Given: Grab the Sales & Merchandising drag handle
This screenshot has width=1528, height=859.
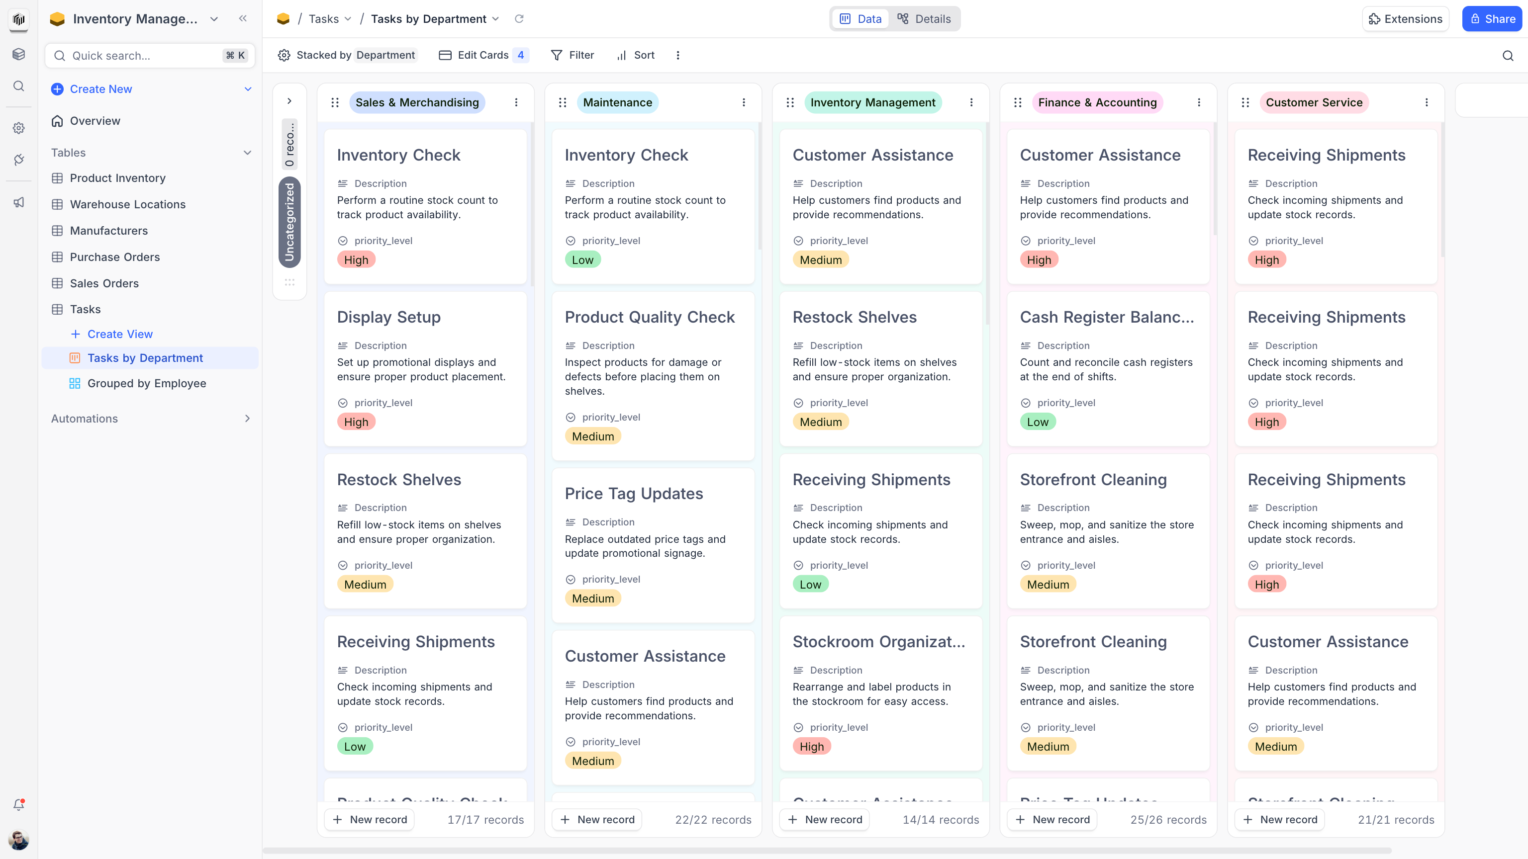Looking at the screenshot, I should point(335,102).
